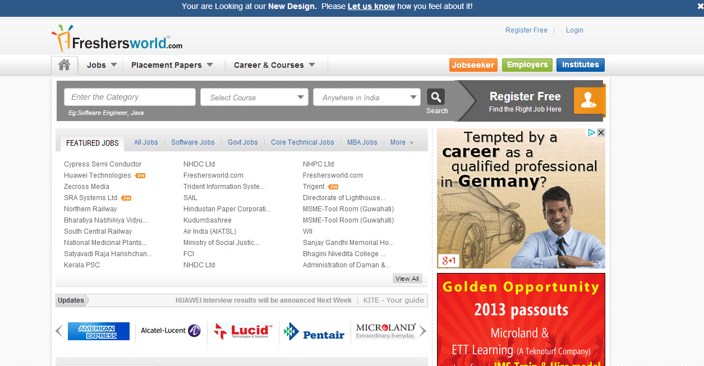Open the Pentair logo
704x366 pixels.
tap(314, 331)
